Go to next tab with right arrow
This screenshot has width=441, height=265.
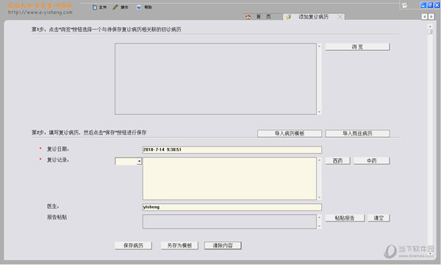coord(431,17)
